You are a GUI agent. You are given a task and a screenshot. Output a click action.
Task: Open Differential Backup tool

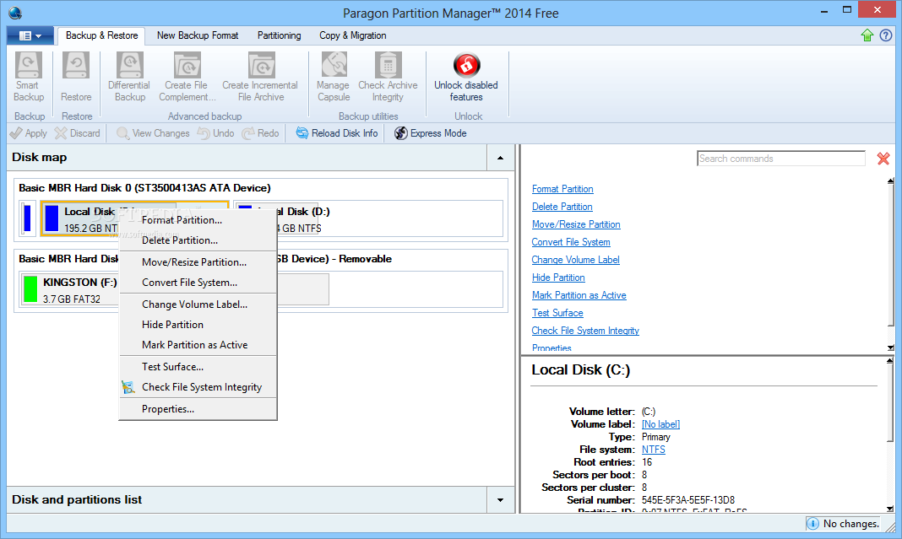[129, 77]
